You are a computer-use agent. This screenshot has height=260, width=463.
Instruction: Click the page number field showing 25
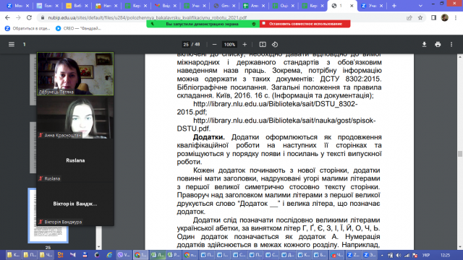(186, 44)
